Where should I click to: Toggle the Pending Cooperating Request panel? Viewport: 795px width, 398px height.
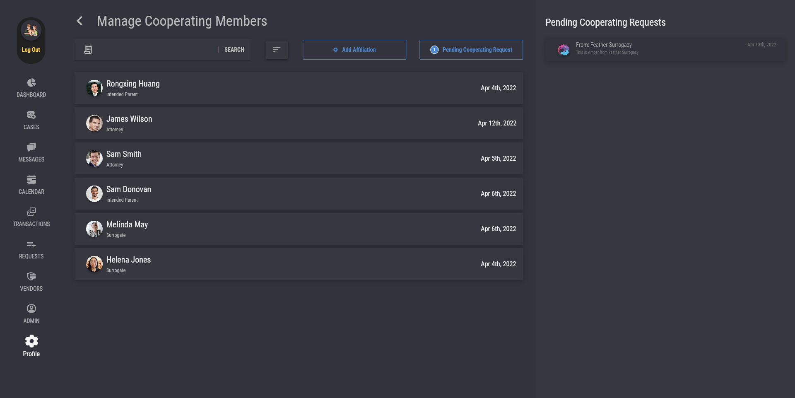[x=471, y=50]
